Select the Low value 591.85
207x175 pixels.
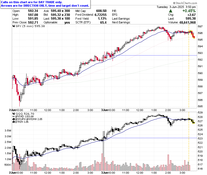(33, 19)
